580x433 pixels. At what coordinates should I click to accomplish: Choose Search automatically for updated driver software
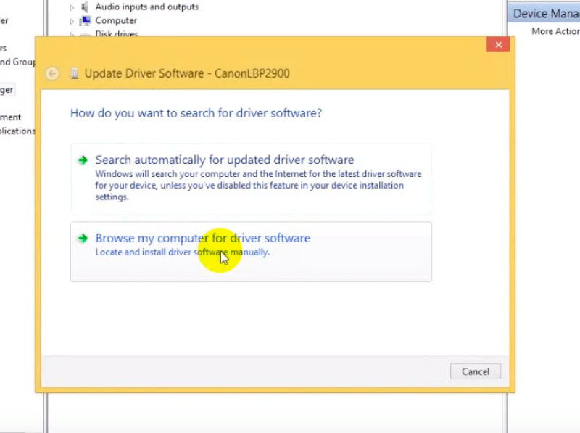pos(251,179)
